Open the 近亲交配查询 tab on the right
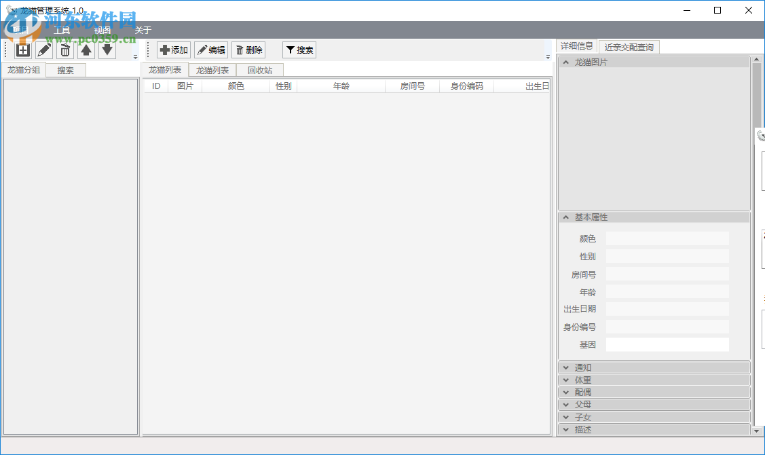Screen dimensions: 765x455 [629, 46]
